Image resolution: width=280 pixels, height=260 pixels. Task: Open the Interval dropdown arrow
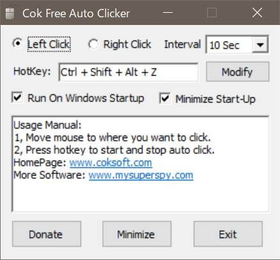click(x=260, y=45)
